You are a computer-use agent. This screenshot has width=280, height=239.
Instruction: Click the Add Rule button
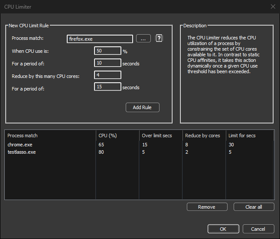(x=142, y=107)
